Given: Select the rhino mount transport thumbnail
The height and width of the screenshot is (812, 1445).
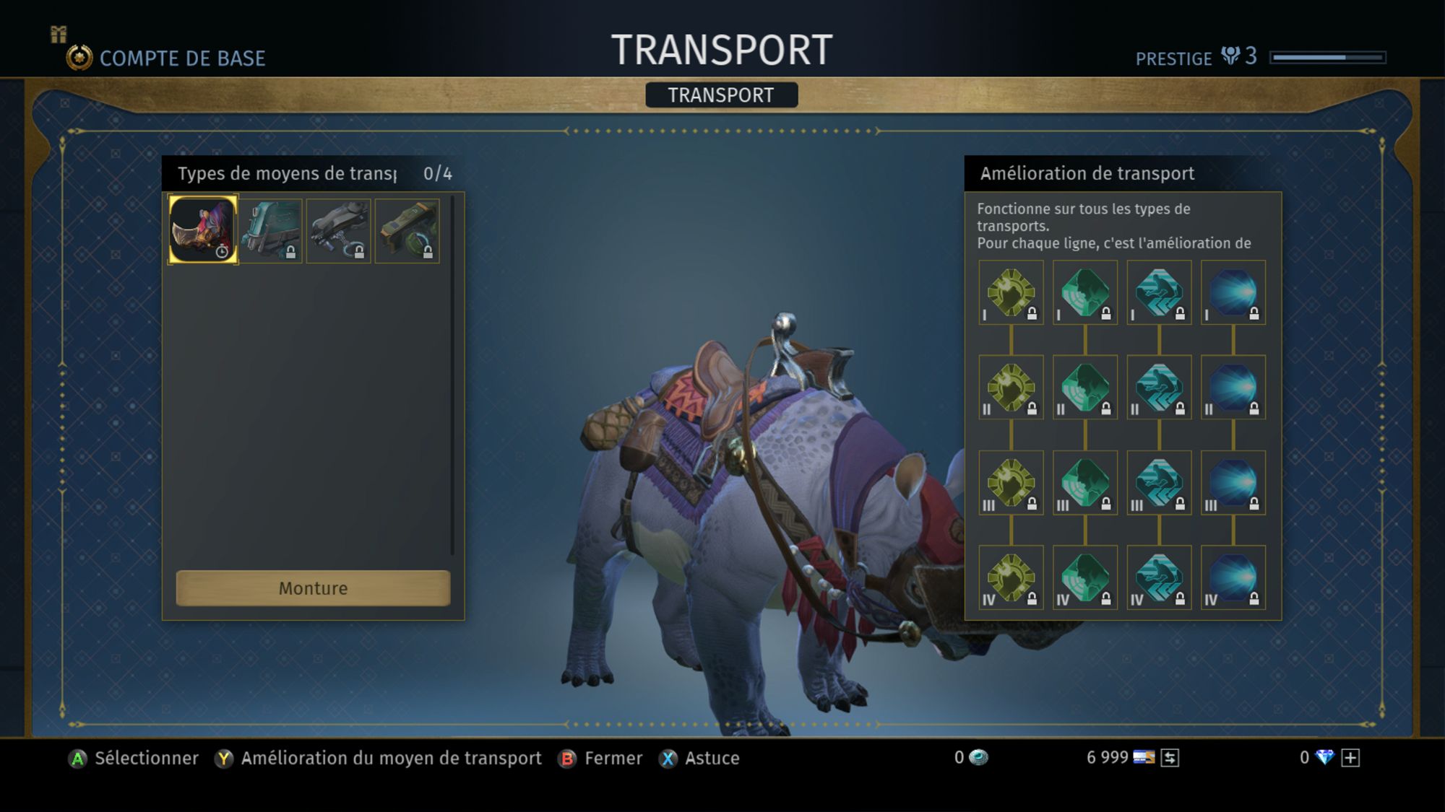Looking at the screenshot, I should click(x=203, y=230).
